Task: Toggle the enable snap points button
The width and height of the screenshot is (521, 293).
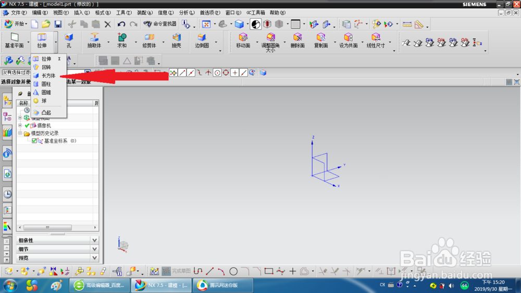Action: 173,72
